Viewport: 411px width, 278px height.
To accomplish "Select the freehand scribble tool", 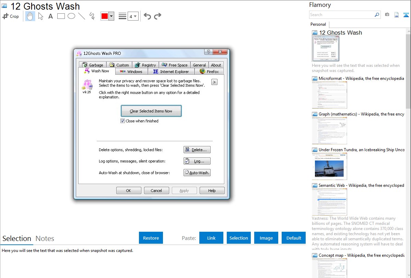I will [92, 16].
